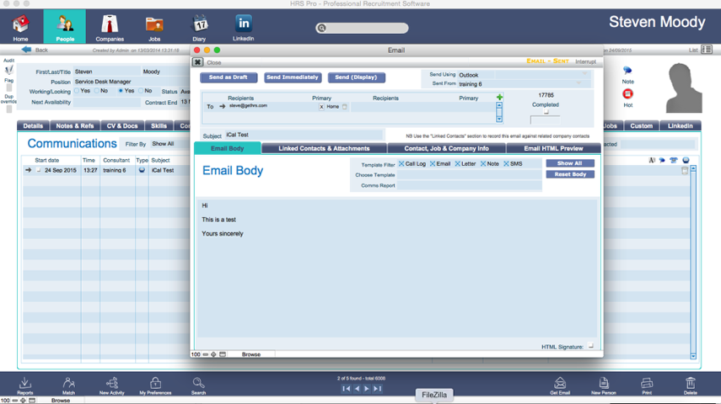Click the Subject field iCal Test
The width and height of the screenshot is (721, 404).
[x=304, y=135]
